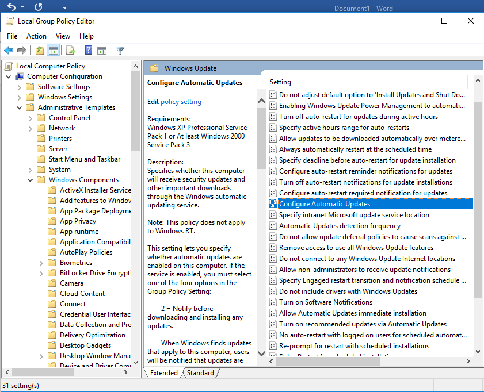This screenshot has height=392, width=484.
Task: Click policy icon beside Configure Automatic Updates
Action: point(273,204)
